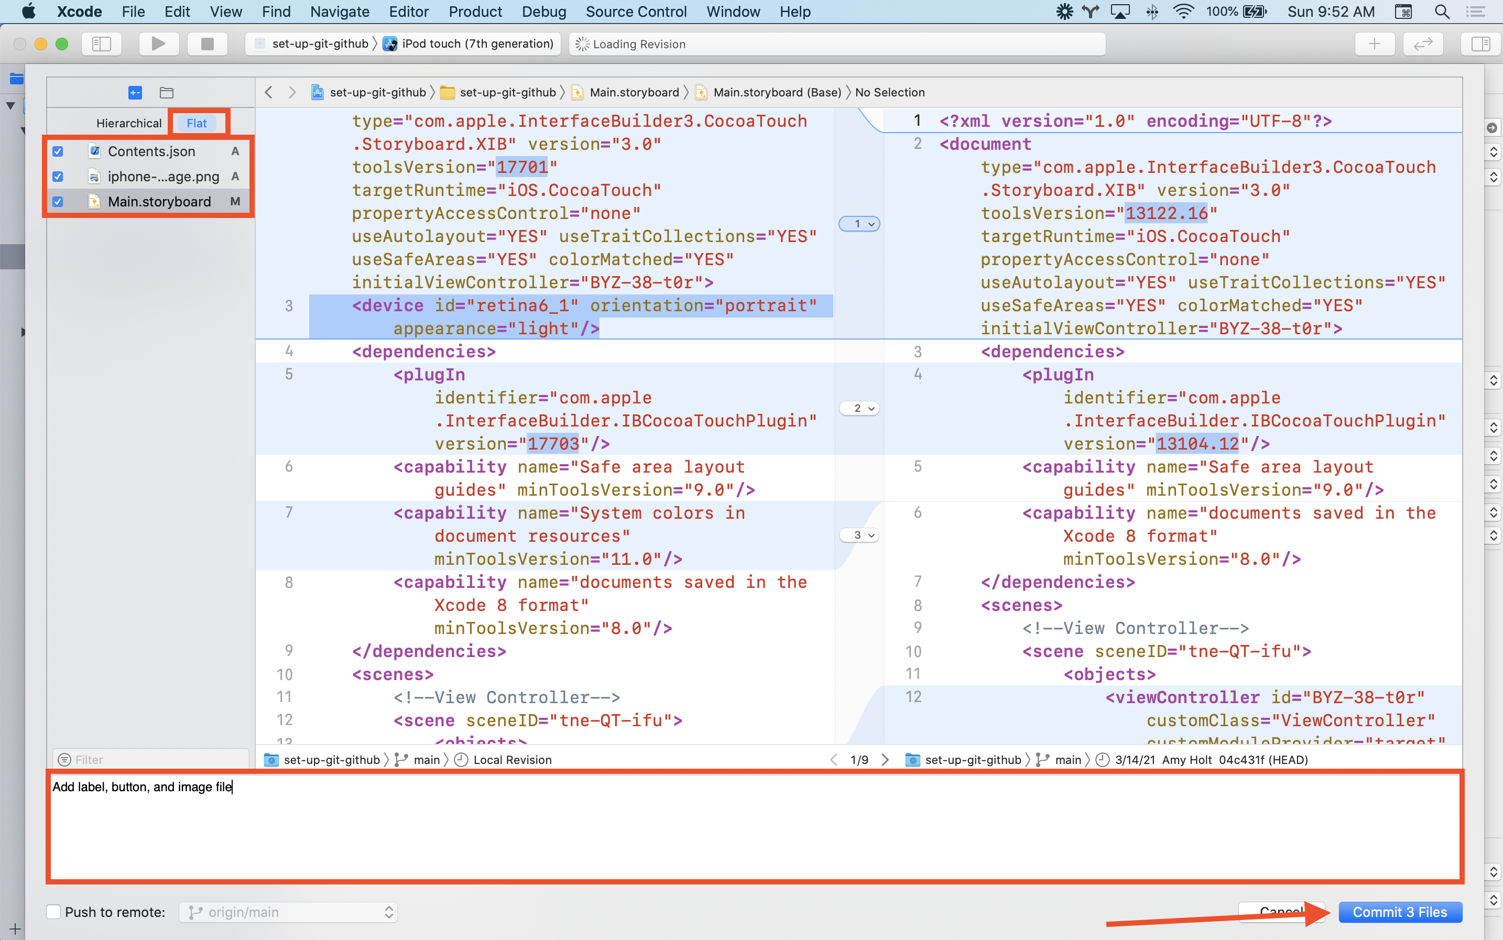Open the Bluetooth menu bar icon

pos(1152,12)
